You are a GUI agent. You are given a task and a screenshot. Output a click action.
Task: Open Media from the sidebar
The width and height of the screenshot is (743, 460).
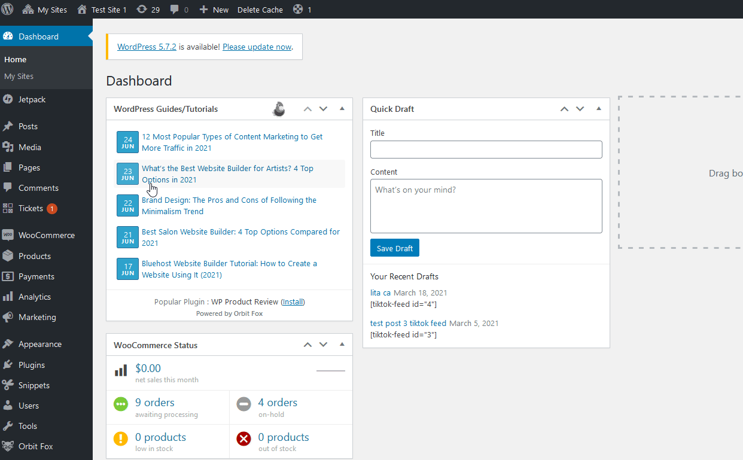[x=46, y=147]
